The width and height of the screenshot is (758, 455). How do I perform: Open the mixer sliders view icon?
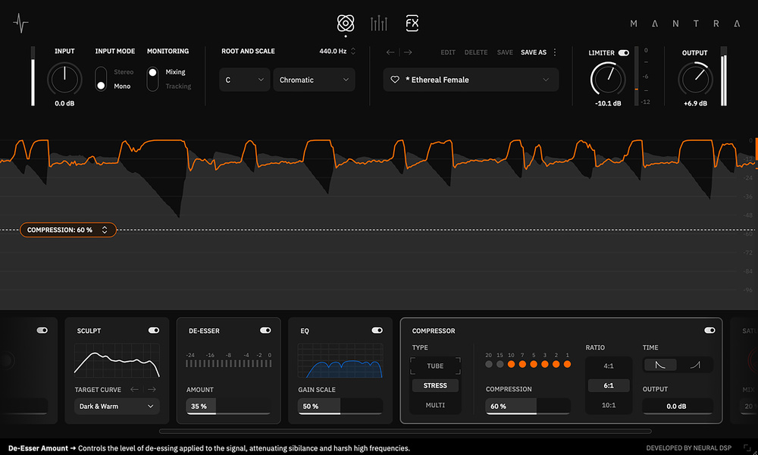pyautogui.click(x=379, y=24)
